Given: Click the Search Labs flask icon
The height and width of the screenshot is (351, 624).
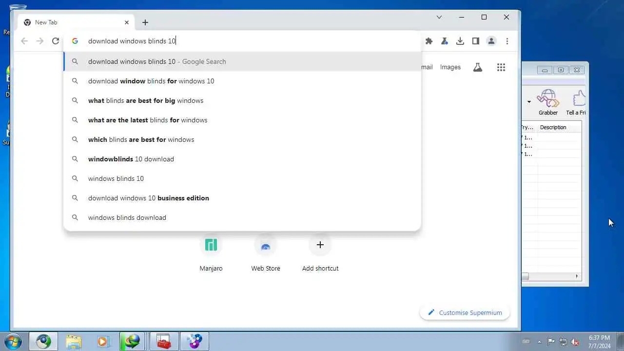Looking at the screenshot, I should 478,67.
